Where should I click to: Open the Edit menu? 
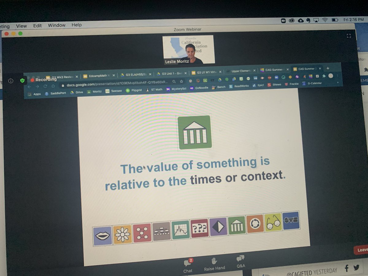(37, 25)
